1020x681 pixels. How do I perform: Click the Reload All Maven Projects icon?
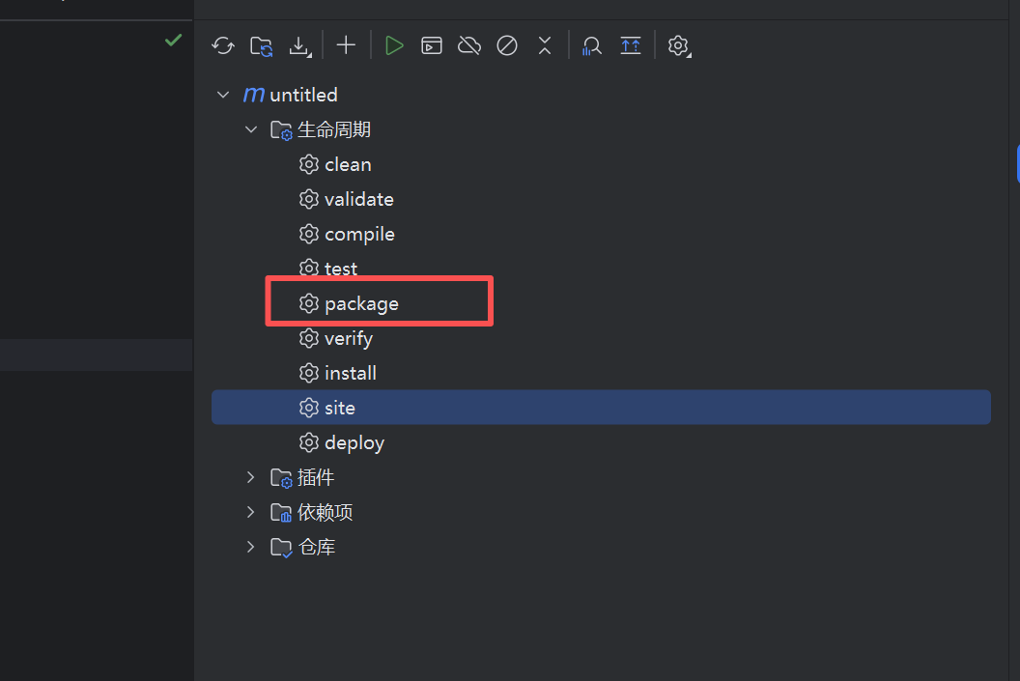point(223,45)
